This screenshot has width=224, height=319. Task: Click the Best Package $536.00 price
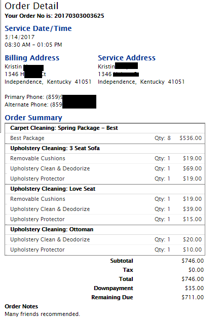tap(191, 138)
